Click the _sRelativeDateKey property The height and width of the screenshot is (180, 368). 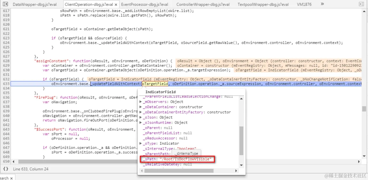[x=167, y=164]
